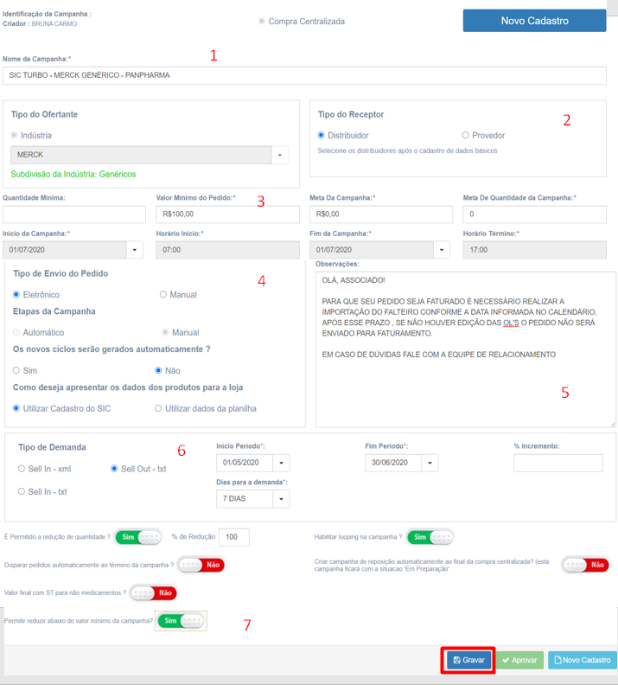Click the Nome da Campanha text field
The height and width of the screenshot is (685, 618).
[304, 75]
